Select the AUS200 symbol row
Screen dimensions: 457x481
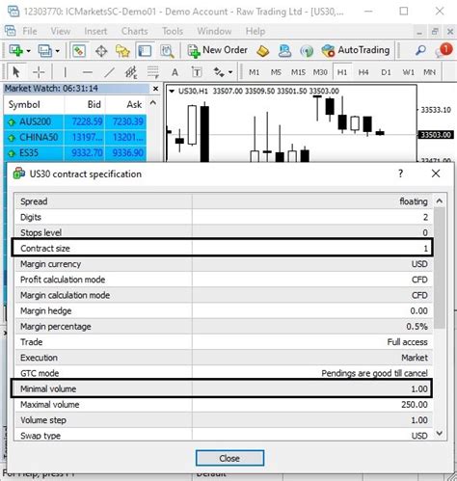pyautogui.click(x=75, y=121)
